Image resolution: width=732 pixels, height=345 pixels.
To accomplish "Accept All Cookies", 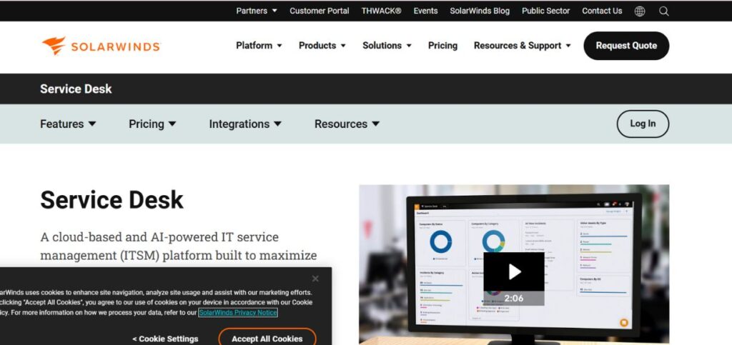I will tap(267, 339).
